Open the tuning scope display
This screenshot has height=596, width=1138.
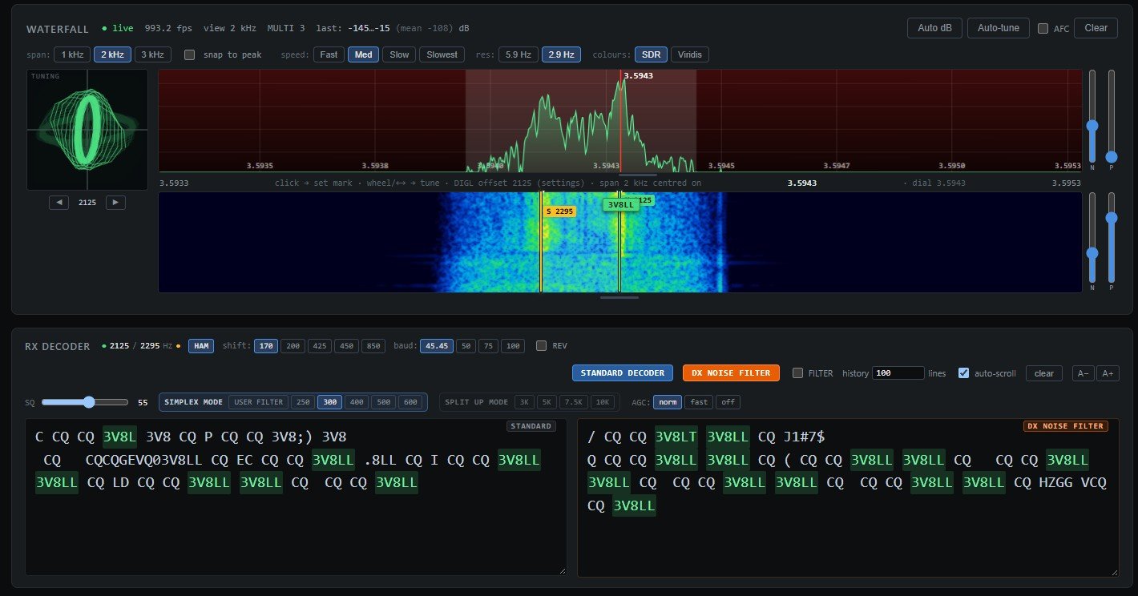click(87, 130)
